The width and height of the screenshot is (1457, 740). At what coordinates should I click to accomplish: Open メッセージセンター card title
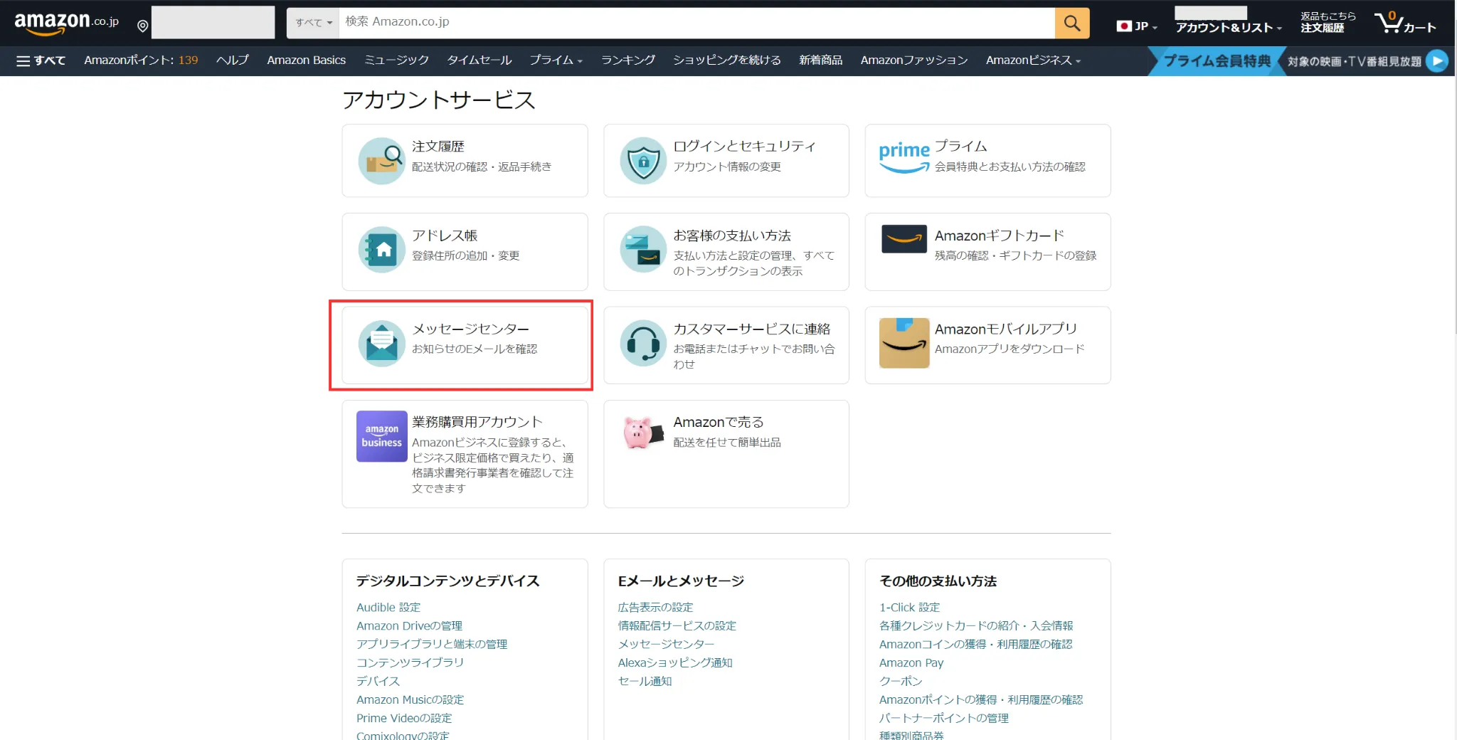tap(471, 329)
